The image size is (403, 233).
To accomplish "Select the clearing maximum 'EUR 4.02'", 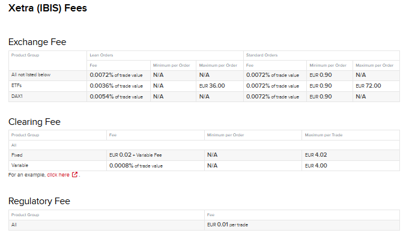I will (316, 155).
